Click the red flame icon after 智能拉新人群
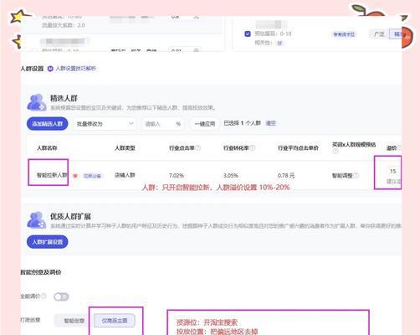Screen dimensions: 420x335 coord(74,176)
